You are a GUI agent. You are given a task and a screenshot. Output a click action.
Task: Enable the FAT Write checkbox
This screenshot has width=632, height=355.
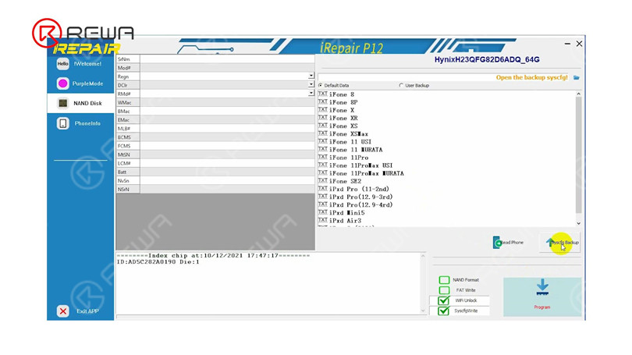click(x=444, y=290)
